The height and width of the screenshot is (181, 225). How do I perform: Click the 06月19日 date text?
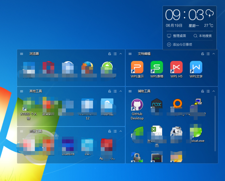pyautogui.click(x=174, y=26)
